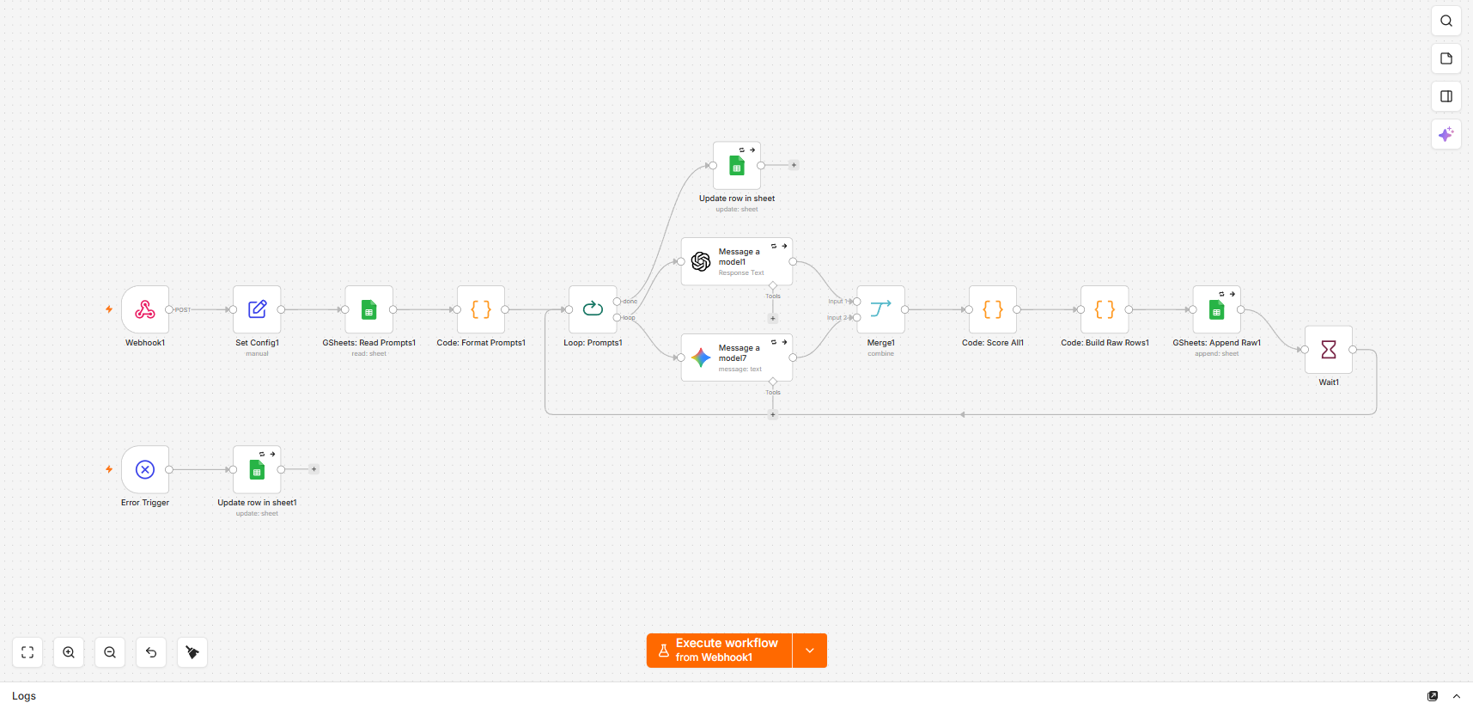Open Execute workflow trigger dropdown arrow
Image resolution: width=1473 pixels, height=709 pixels.
(x=810, y=651)
